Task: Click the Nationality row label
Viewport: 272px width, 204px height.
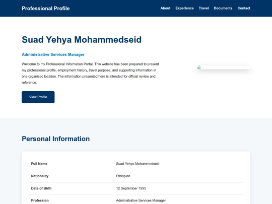Action: click(40, 176)
